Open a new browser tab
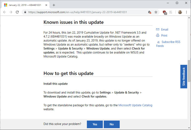This screenshot has height=130, width=191. [x=54, y=5]
